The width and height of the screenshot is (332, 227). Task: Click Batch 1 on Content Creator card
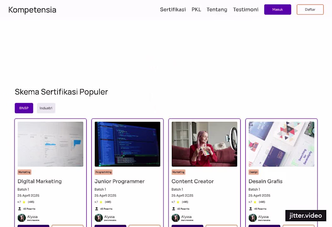click(x=177, y=189)
